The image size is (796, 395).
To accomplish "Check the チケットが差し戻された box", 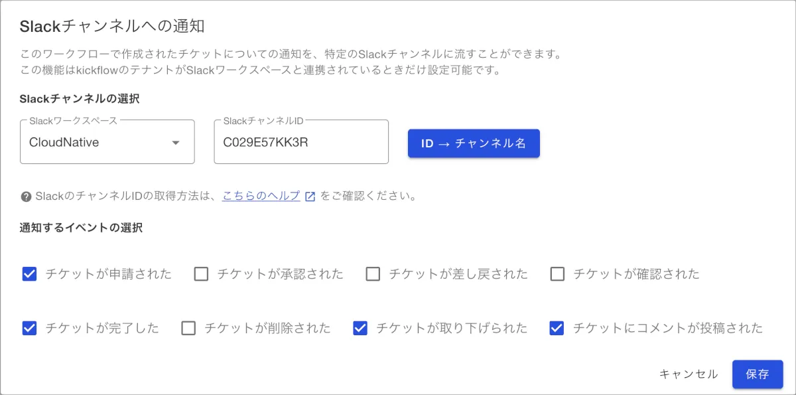I will (x=373, y=274).
